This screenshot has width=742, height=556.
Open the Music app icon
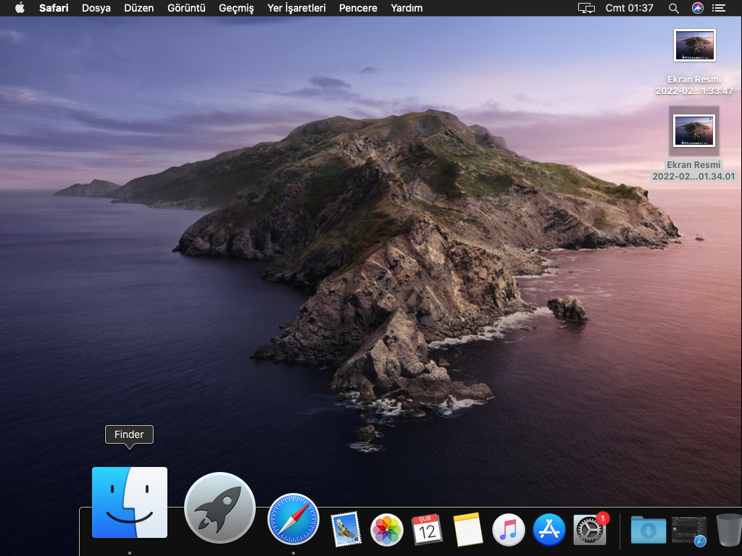point(509,531)
